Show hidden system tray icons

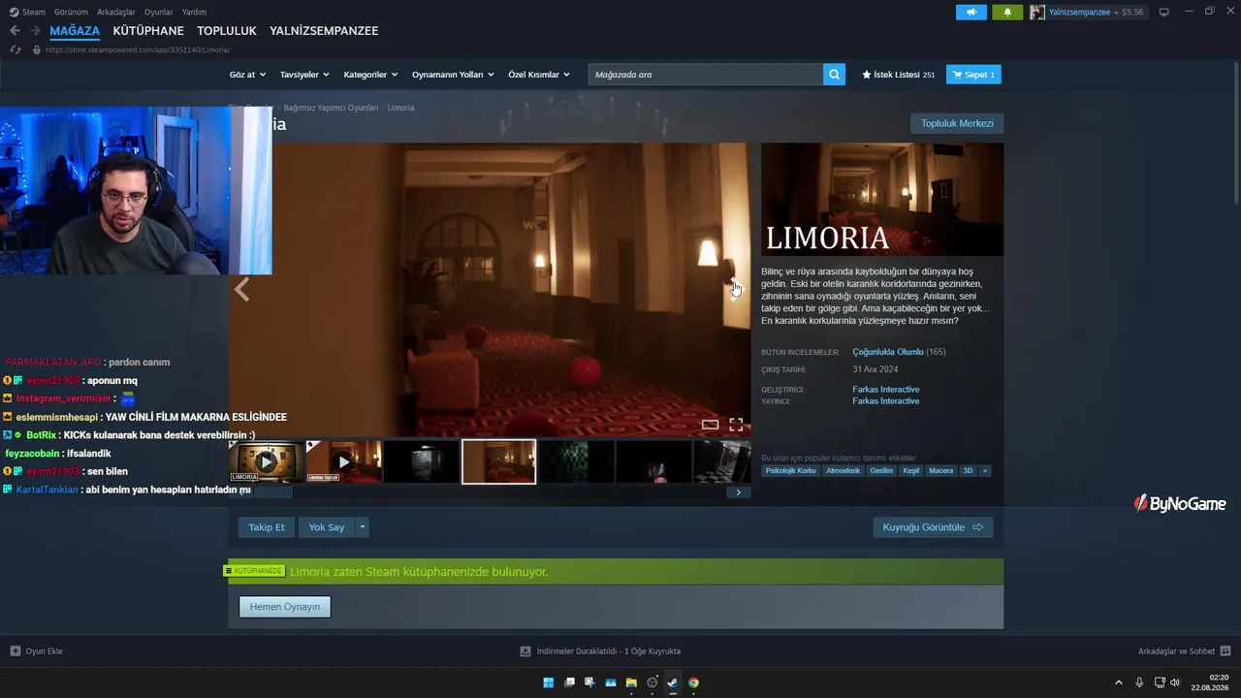tap(1118, 682)
